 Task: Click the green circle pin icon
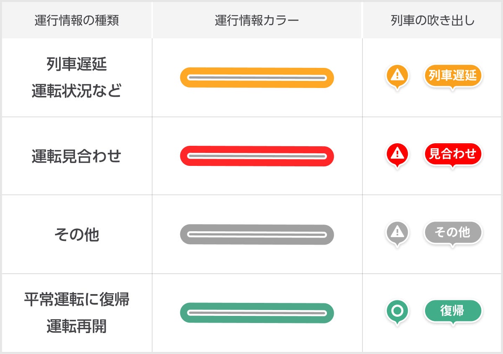tap(397, 311)
